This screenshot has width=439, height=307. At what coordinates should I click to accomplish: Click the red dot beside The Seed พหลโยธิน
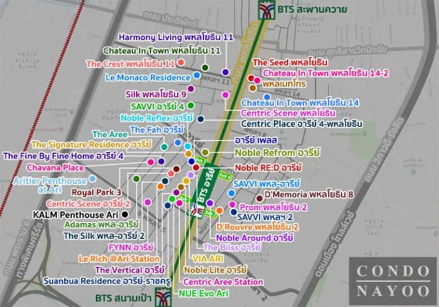click(x=251, y=78)
